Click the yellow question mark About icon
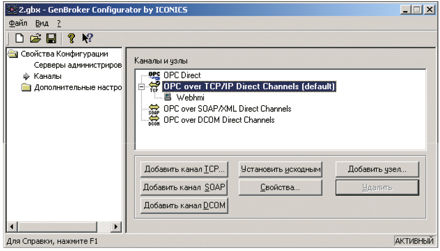This screenshot has width=440, height=251. (x=71, y=38)
